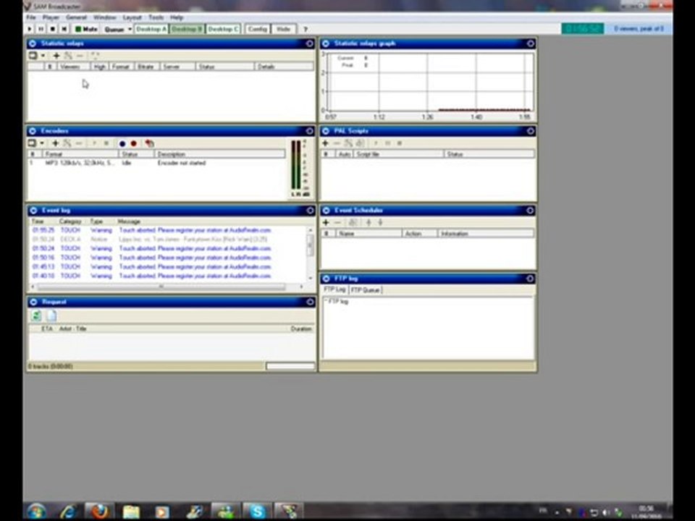Open Skype from the Windows taskbar
695x521 pixels.
point(257,512)
